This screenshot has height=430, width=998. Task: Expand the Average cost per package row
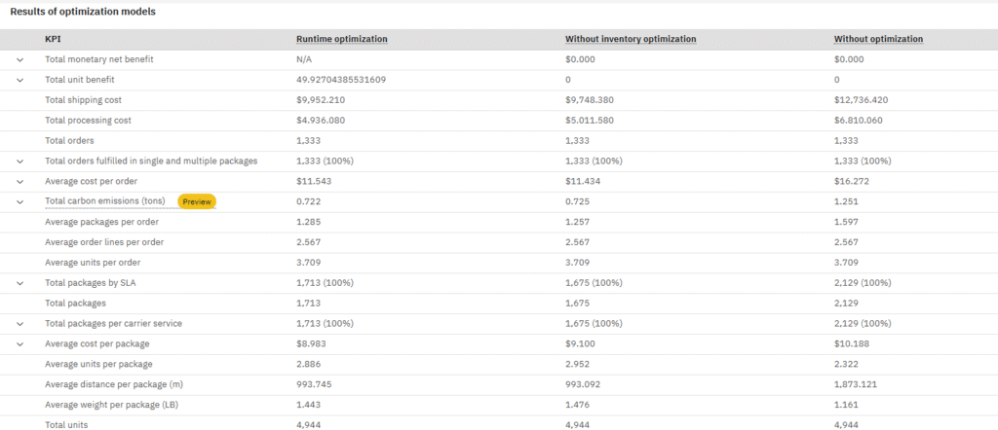coord(19,343)
